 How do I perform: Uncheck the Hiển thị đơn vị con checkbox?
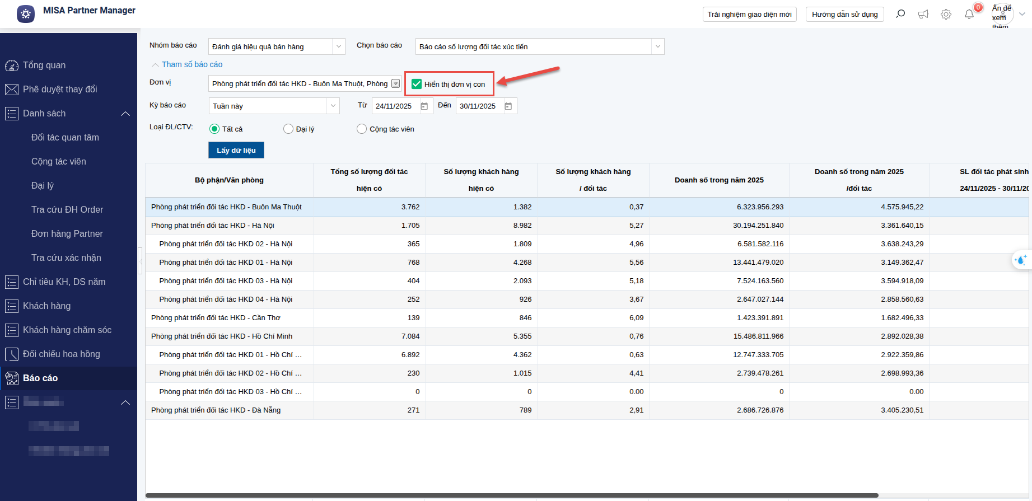(x=417, y=85)
